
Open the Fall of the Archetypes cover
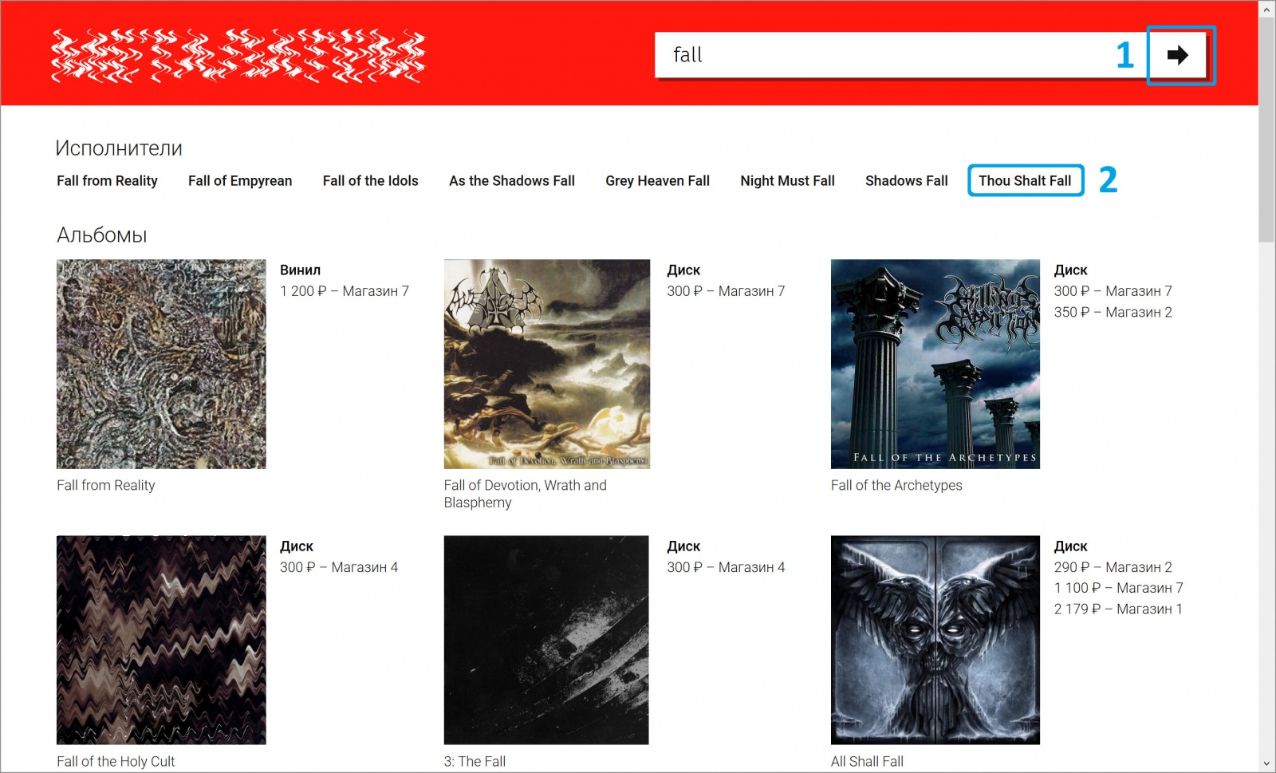[935, 364]
